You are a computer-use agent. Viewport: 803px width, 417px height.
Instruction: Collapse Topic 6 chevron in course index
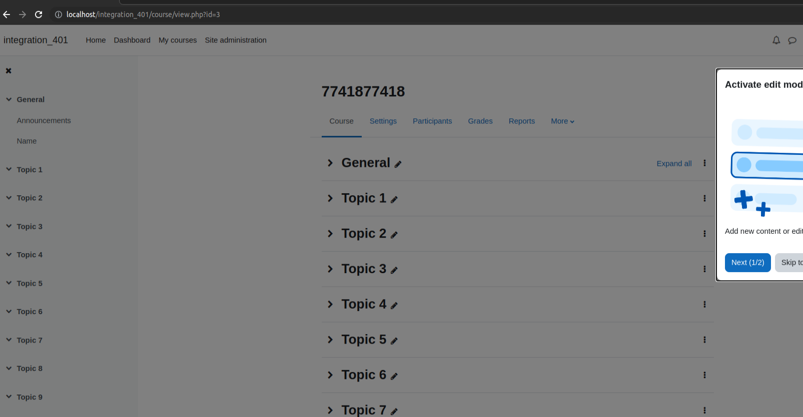[9, 311]
